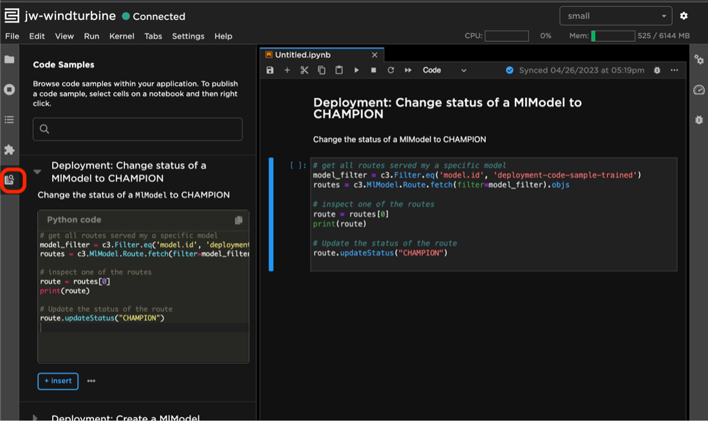This screenshot has height=422, width=708.
Task: Select the Untitled.ipynb tab
Action: point(303,55)
